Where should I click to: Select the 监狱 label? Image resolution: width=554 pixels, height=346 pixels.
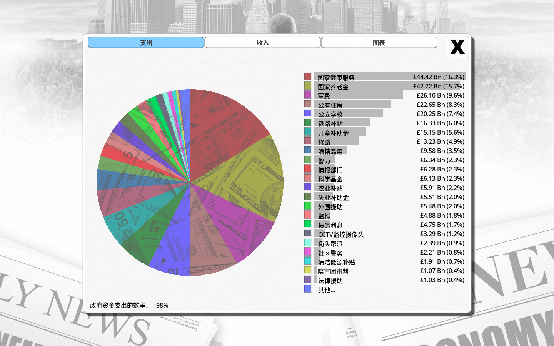324,216
